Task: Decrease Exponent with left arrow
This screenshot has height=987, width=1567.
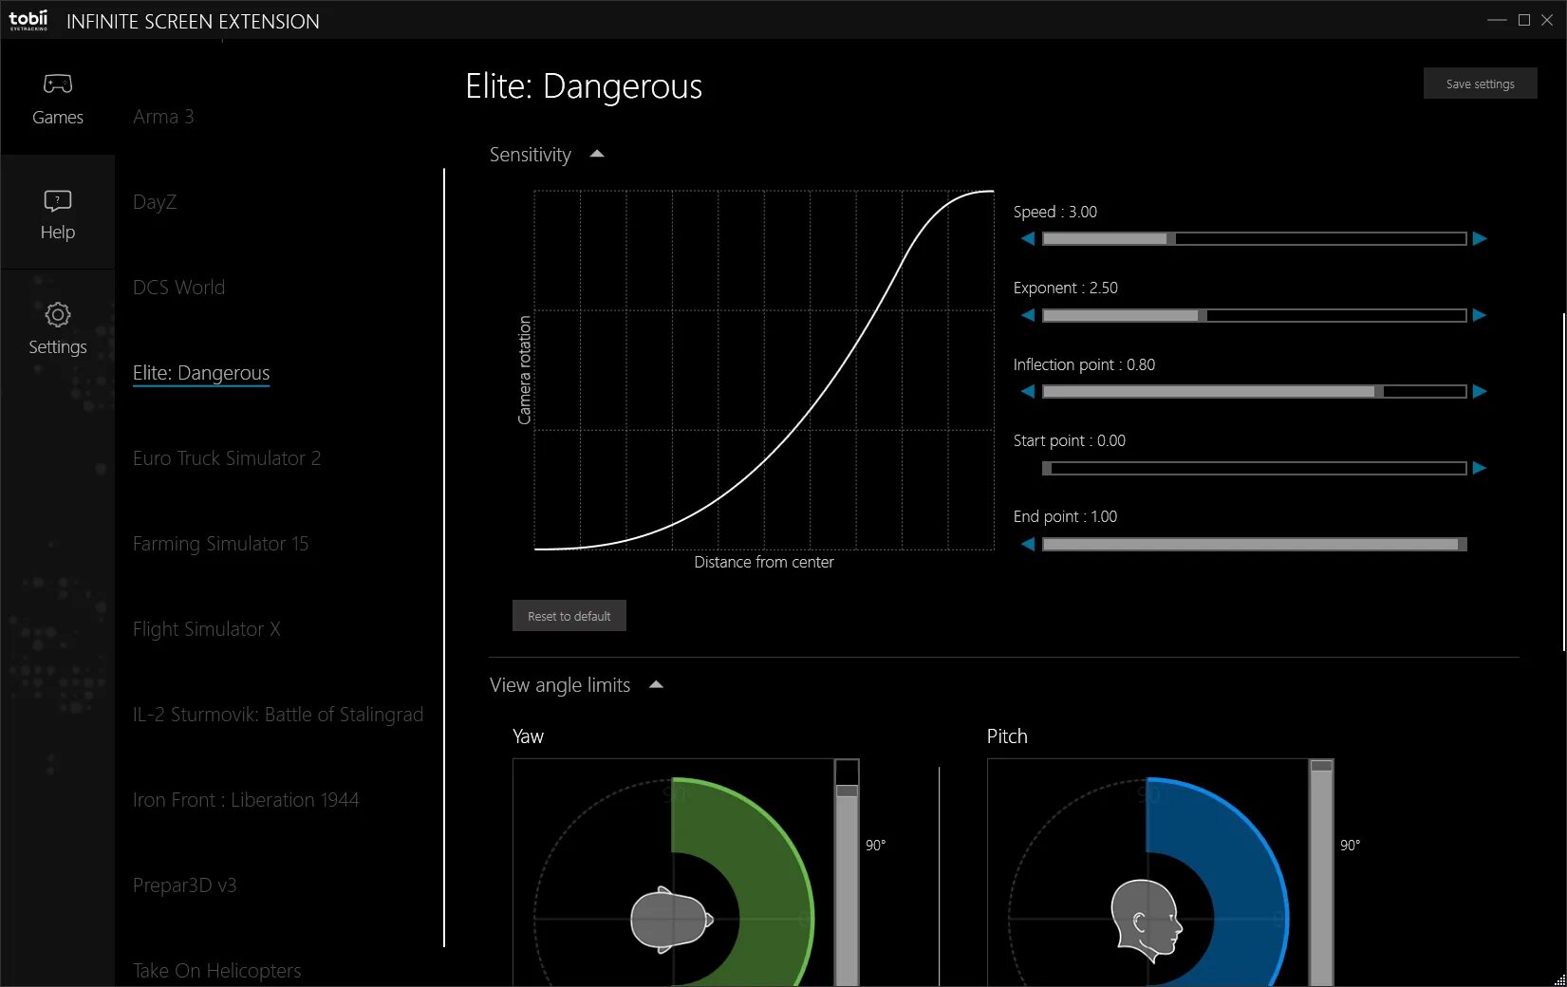Action: click(x=1027, y=315)
